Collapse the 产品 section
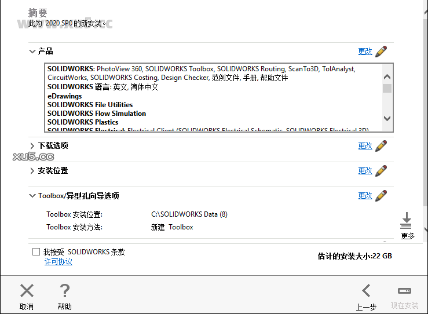Screen dimensions: 428x314 click(x=32, y=52)
